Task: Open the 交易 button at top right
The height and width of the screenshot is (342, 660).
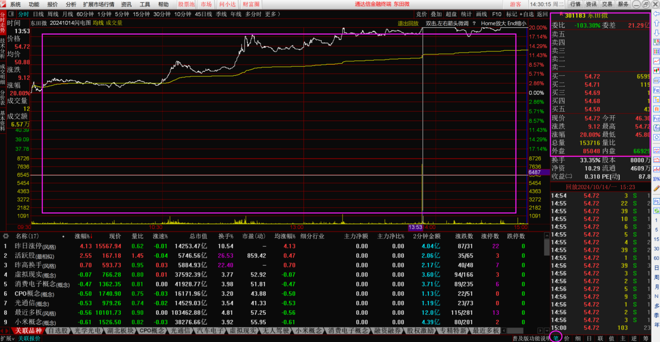Action: 607,4
